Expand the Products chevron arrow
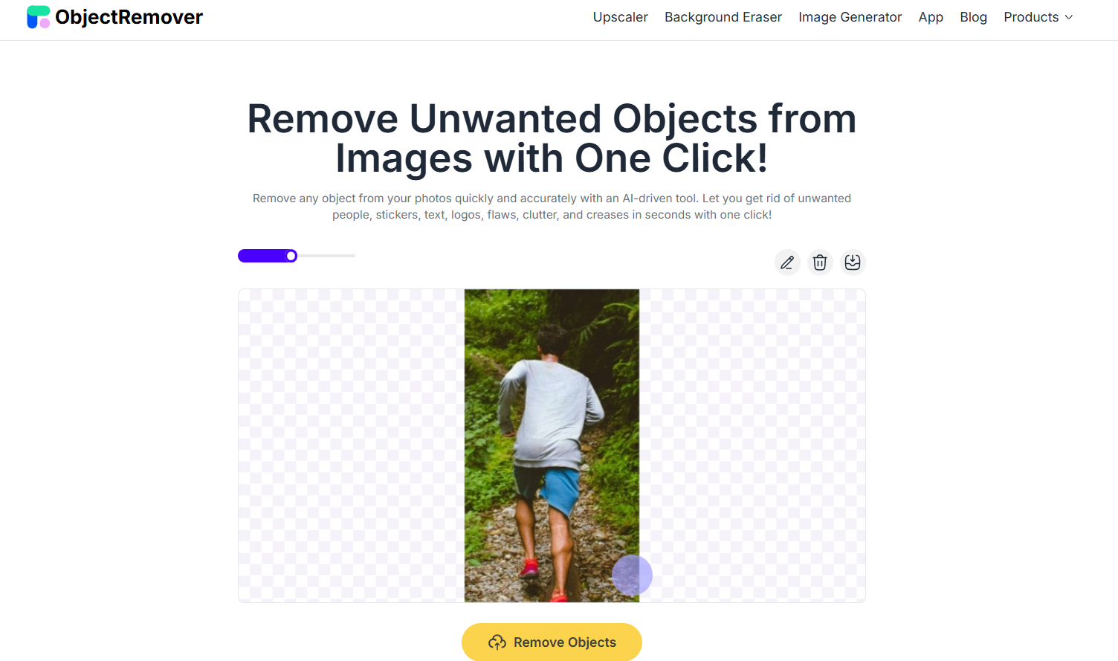1118x661 pixels. [x=1069, y=17]
